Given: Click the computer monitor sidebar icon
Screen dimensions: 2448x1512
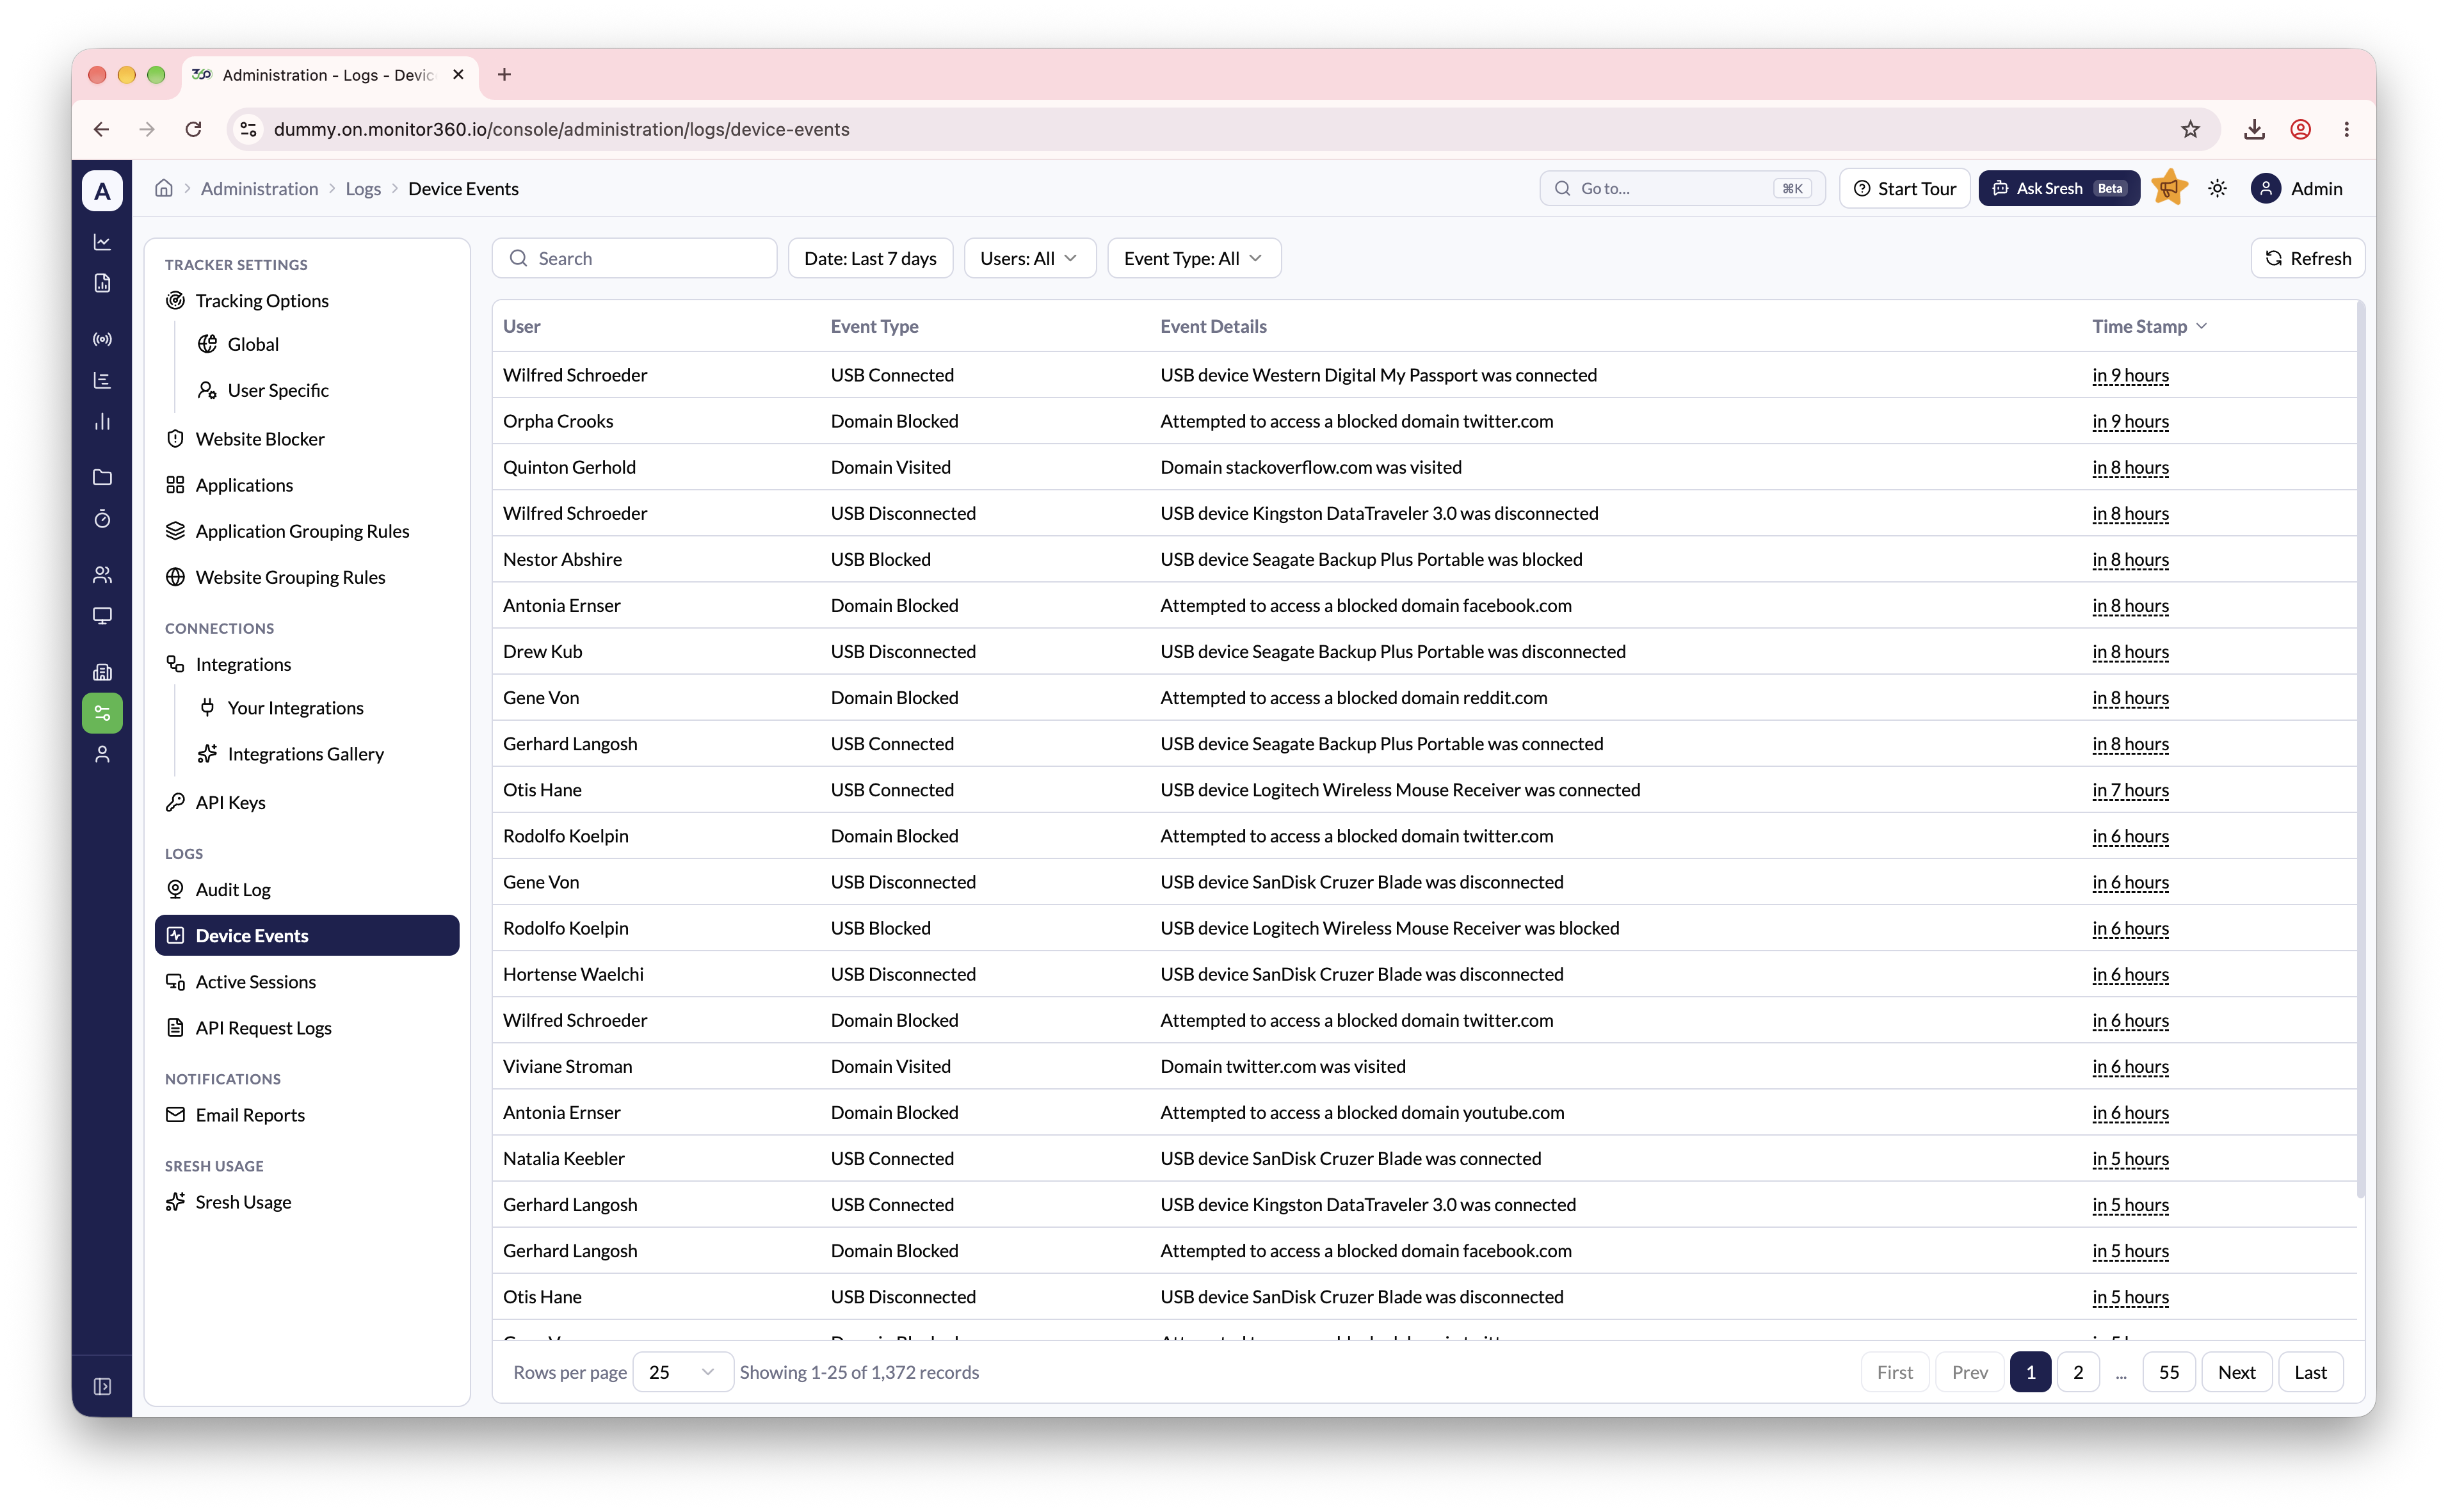Looking at the screenshot, I should click(102, 615).
